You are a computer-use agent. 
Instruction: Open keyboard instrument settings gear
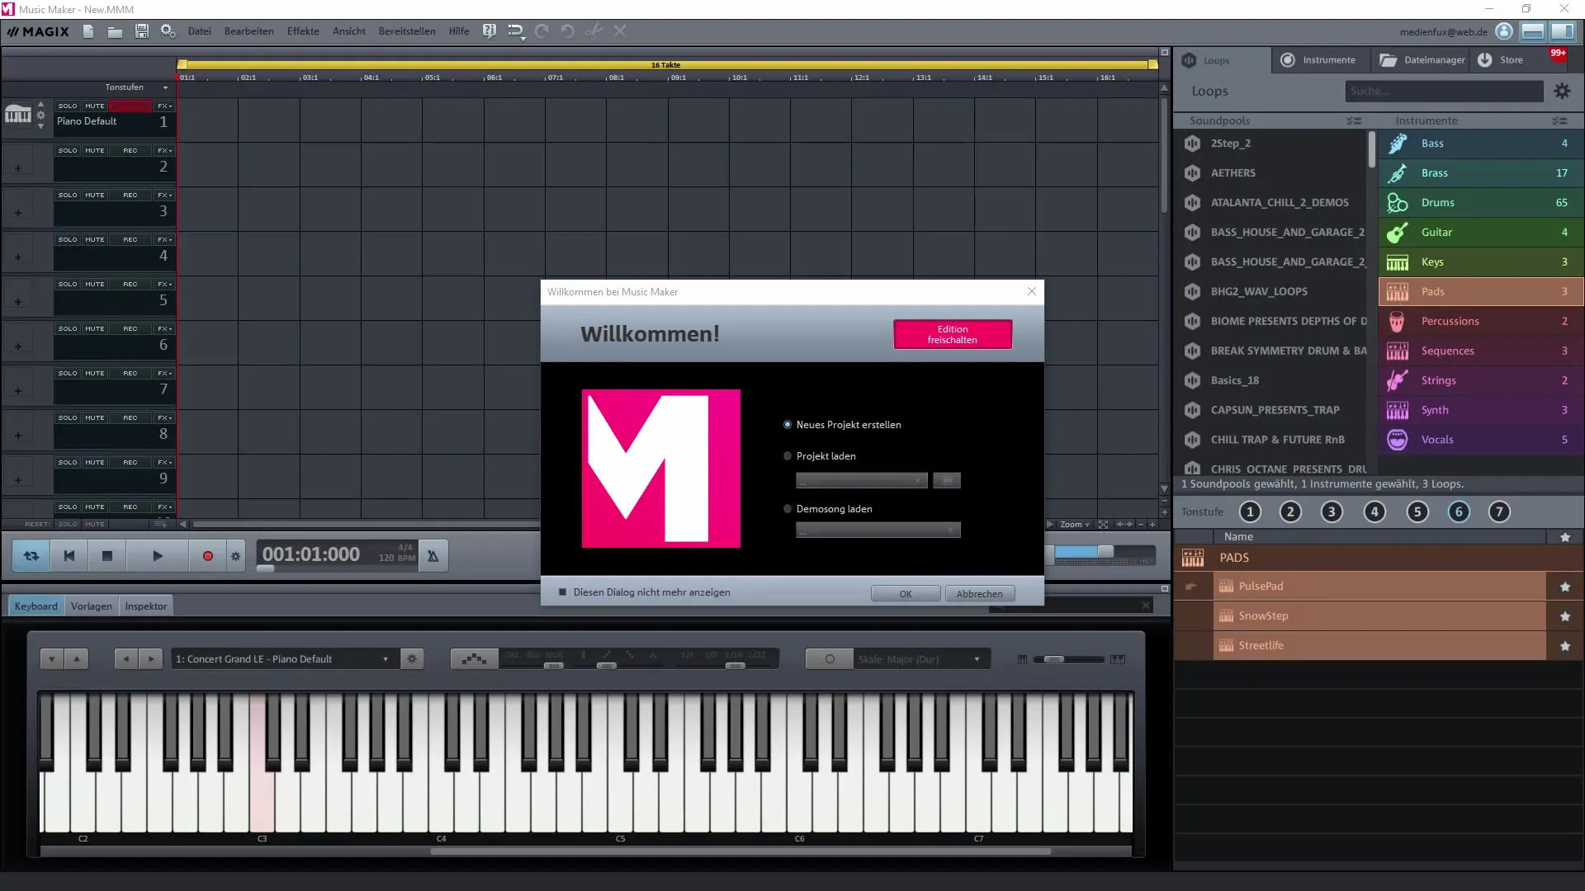pyautogui.click(x=412, y=659)
